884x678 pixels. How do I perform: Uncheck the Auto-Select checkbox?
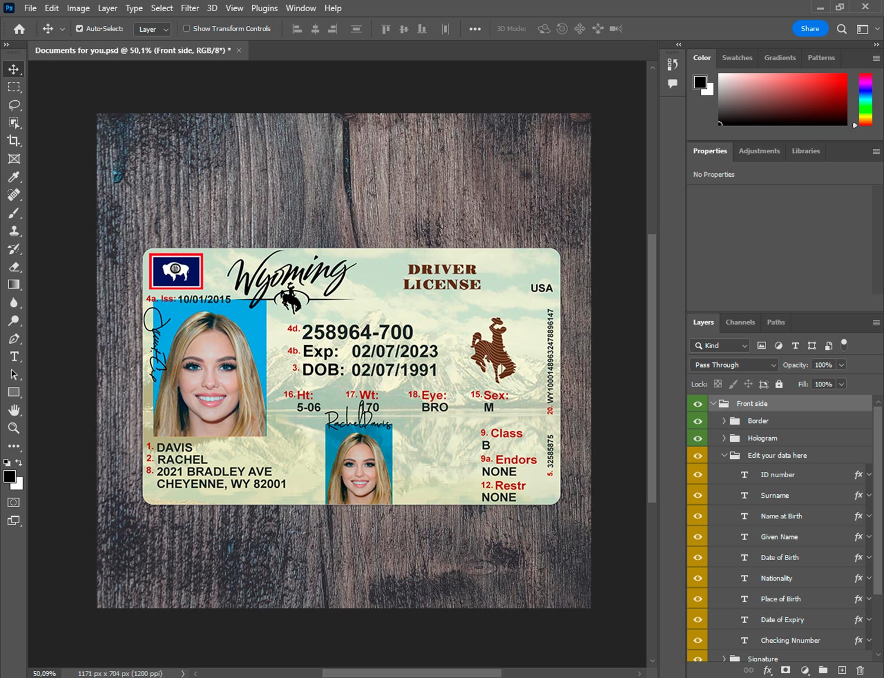80,28
